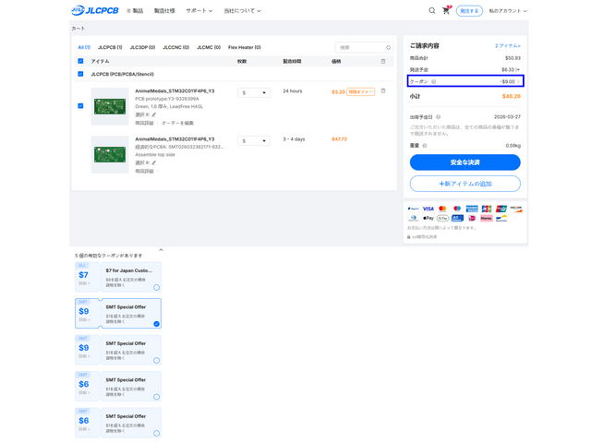Click the coupon info help icon
Viewport: 591px width, 443px height.
433,81
